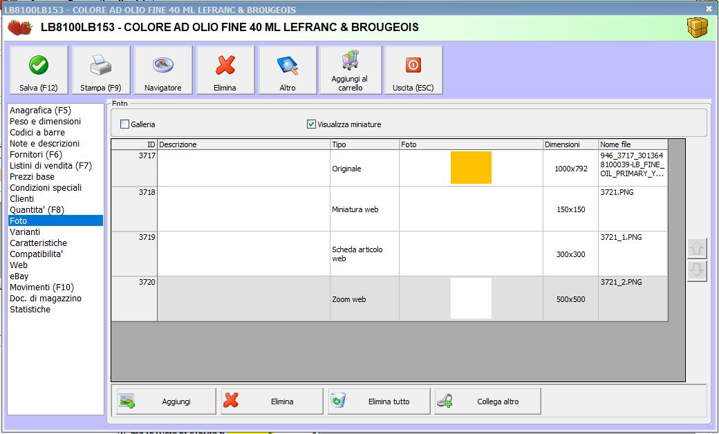Click the Foto column header
Image resolution: width=719 pixels, height=434 pixels.
[471, 144]
